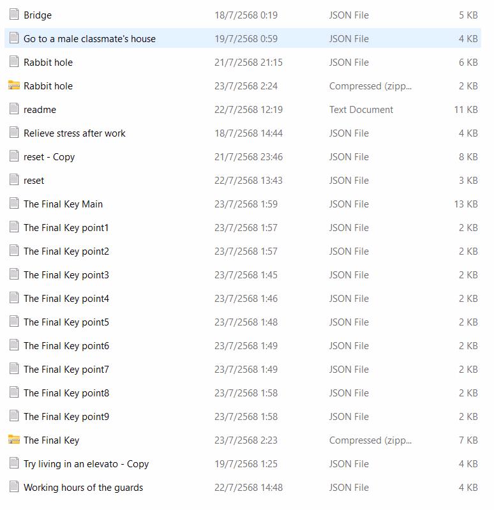The height and width of the screenshot is (510, 494).
Task: Click Compressed (zipp... type for The Final Key
Action: [x=370, y=440]
